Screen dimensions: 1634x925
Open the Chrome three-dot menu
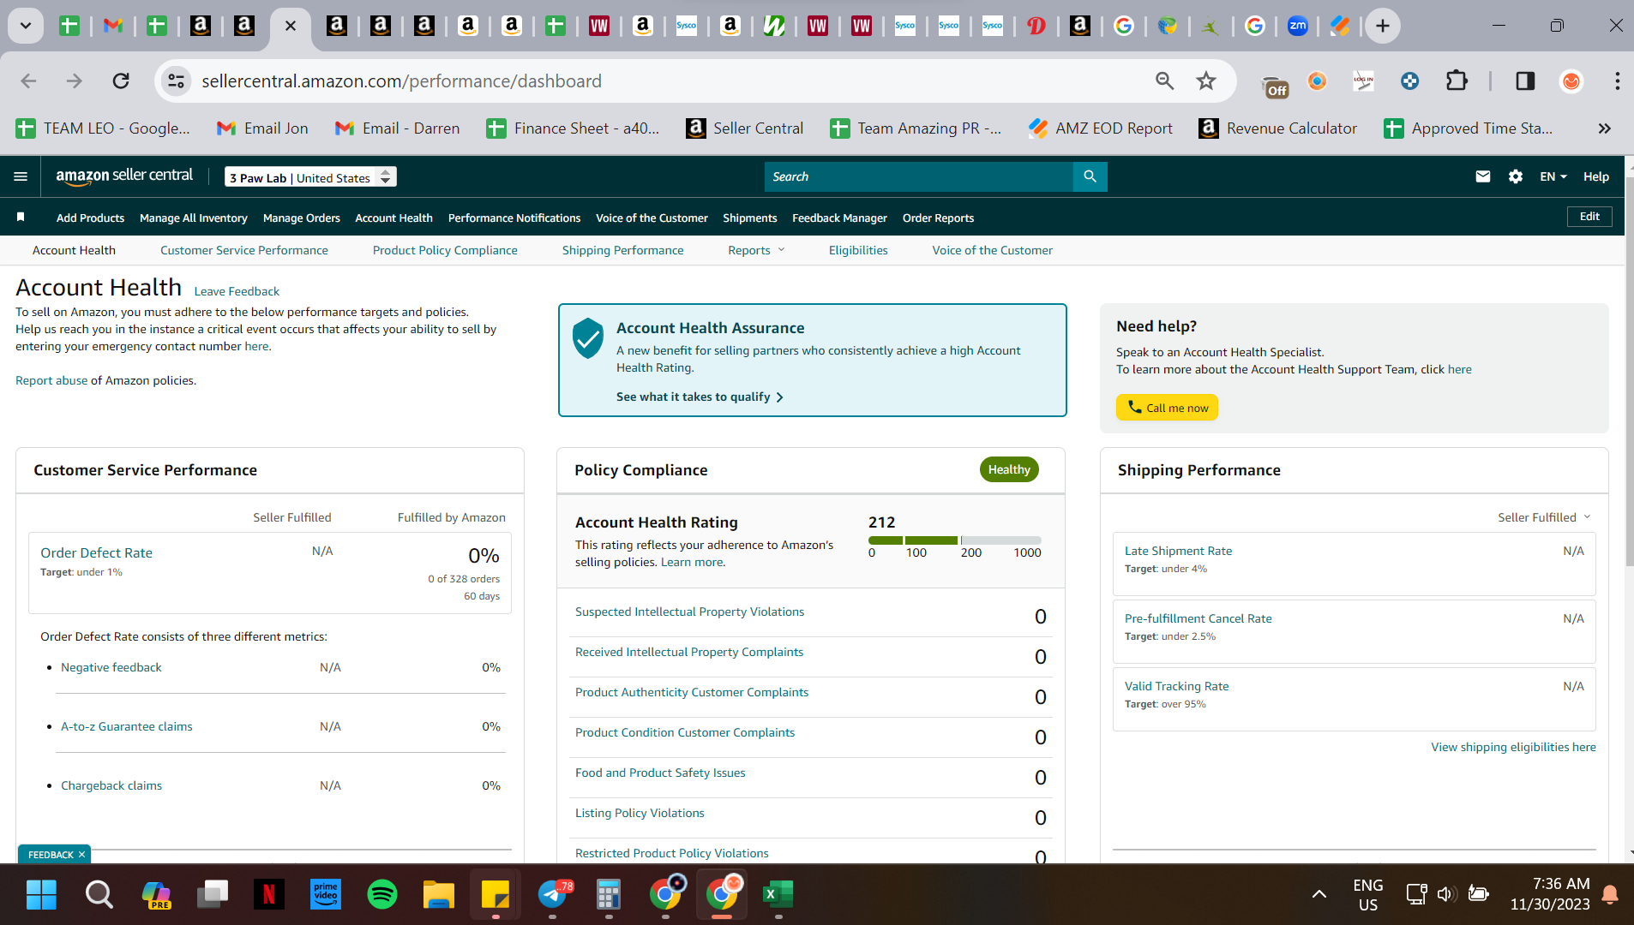(x=1617, y=81)
